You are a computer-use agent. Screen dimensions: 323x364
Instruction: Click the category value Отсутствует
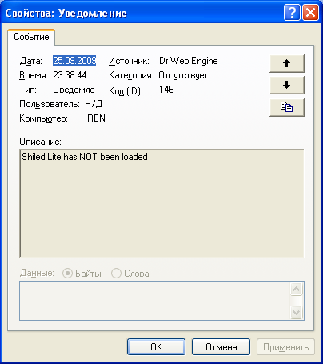(x=183, y=75)
